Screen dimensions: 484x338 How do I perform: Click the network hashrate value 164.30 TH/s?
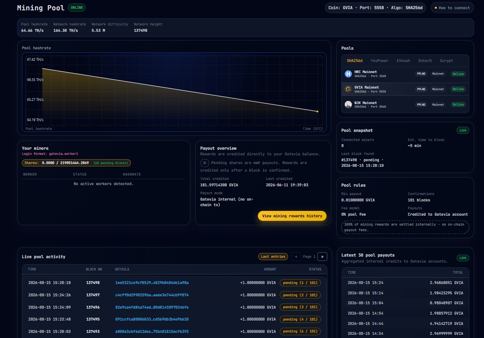[66, 30]
